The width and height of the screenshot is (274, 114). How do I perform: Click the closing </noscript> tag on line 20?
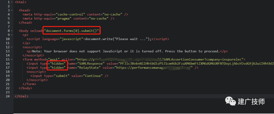pos(37,80)
